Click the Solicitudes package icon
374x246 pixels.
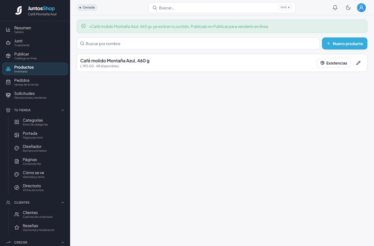[x=8, y=95]
